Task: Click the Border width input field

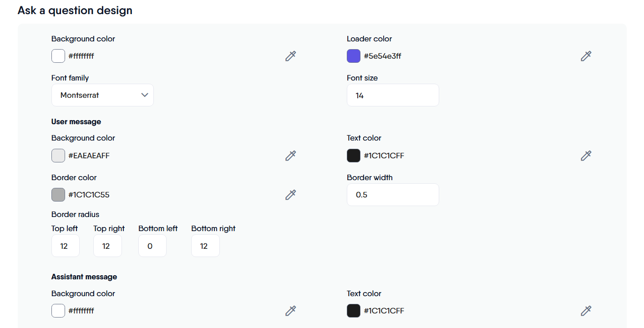Action: tap(392, 195)
